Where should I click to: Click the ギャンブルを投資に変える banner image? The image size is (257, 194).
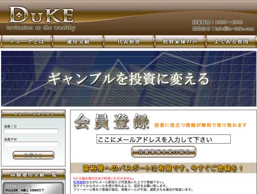tap(128, 79)
